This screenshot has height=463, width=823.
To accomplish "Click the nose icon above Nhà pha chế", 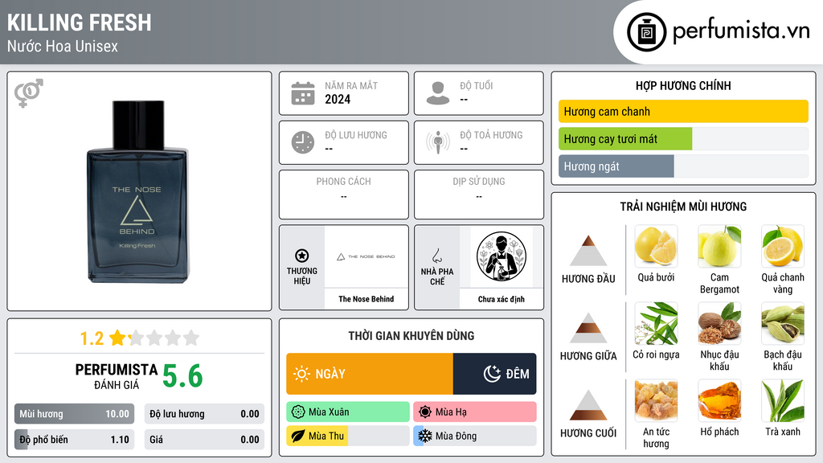I will pyautogui.click(x=436, y=256).
